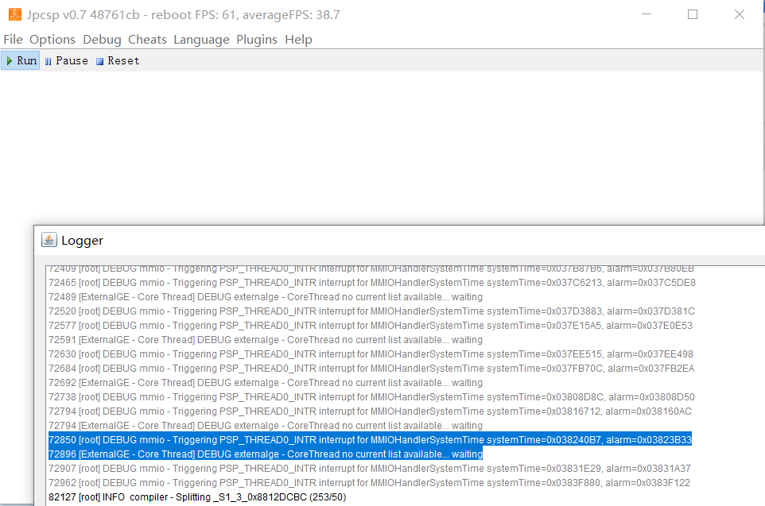Open the Cheats menu
This screenshot has height=506, width=765.
click(147, 40)
